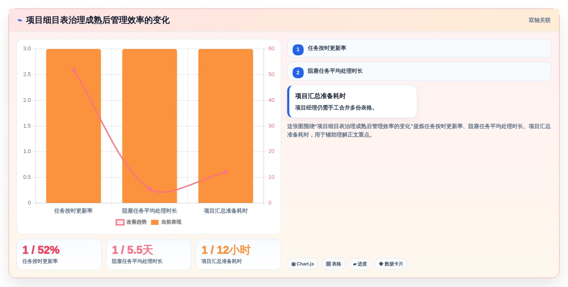Click the Chart.js tag chip
The width and height of the screenshot is (568, 287).
click(302, 264)
